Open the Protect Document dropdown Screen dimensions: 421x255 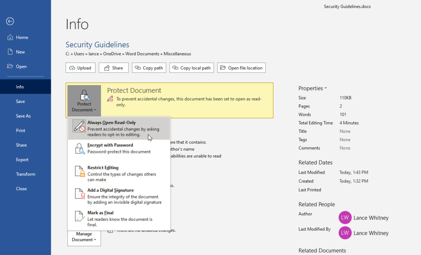(x=84, y=100)
